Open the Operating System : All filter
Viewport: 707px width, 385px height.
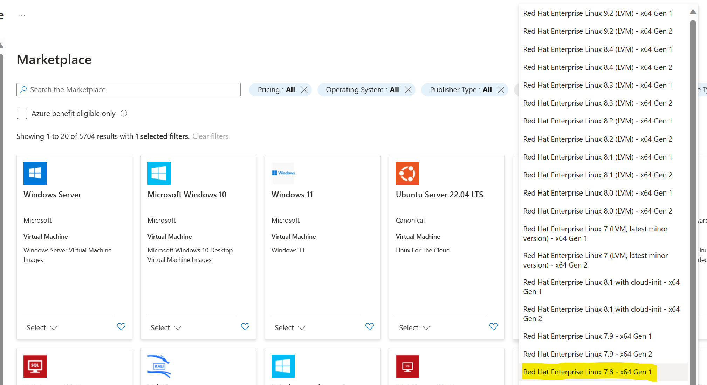(x=362, y=90)
